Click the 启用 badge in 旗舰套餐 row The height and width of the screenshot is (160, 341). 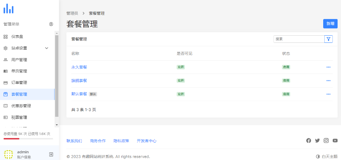click(286, 80)
